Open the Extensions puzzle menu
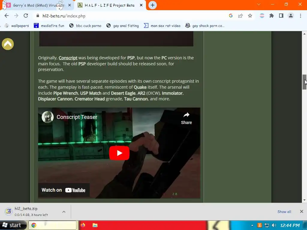 [x=272, y=16]
